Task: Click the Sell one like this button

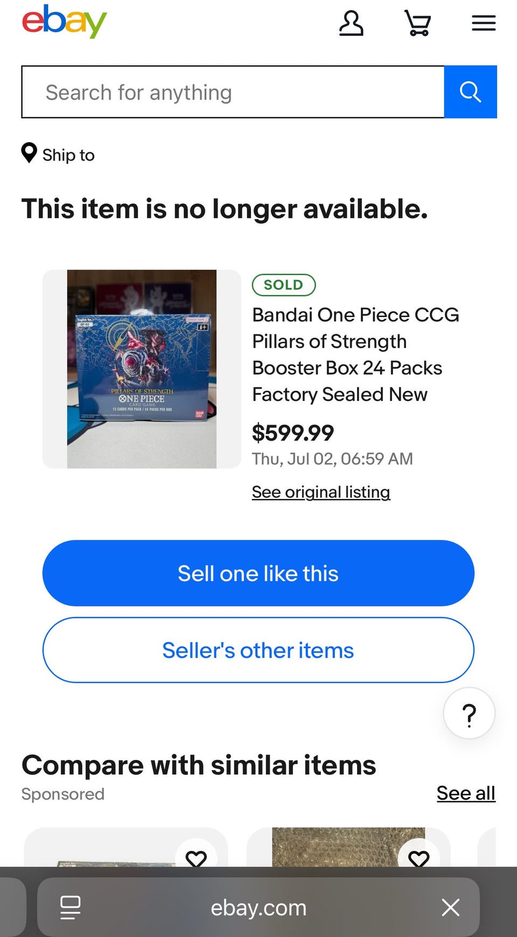Action: pyautogui.click(x=258, y=573)
